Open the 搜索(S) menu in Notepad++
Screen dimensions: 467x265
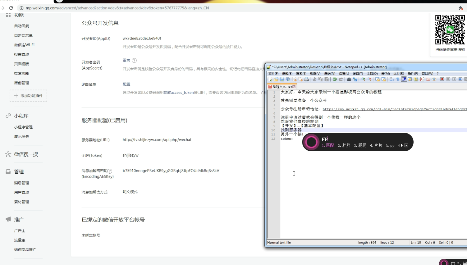tap(301, 74)
